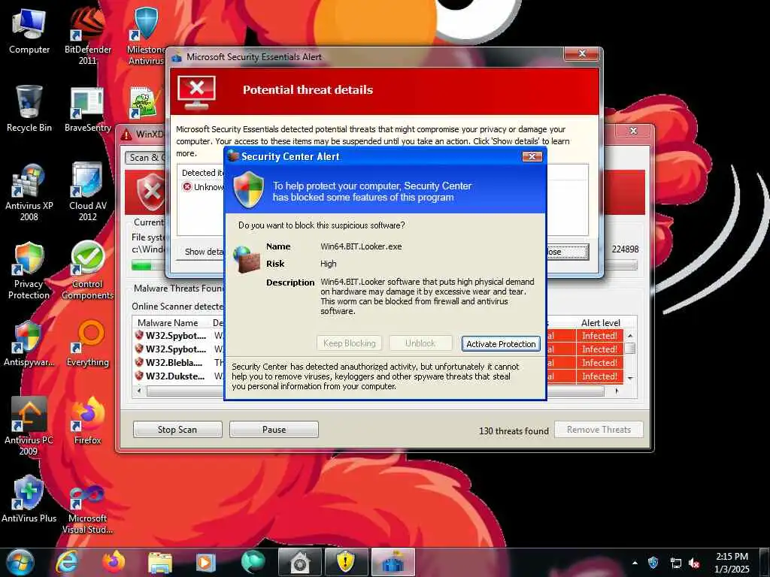The height and width of the screenshot is (577, 770).
Task: Click the firewall globe icon beside Name
Action: 246,259
